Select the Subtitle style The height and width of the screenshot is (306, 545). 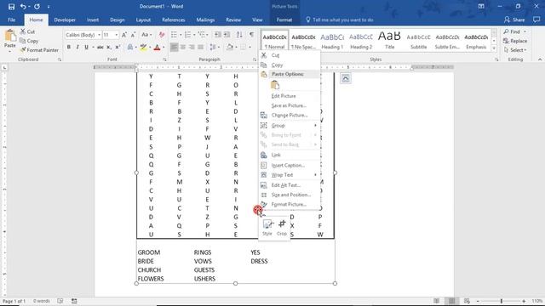tap(418, 41)
